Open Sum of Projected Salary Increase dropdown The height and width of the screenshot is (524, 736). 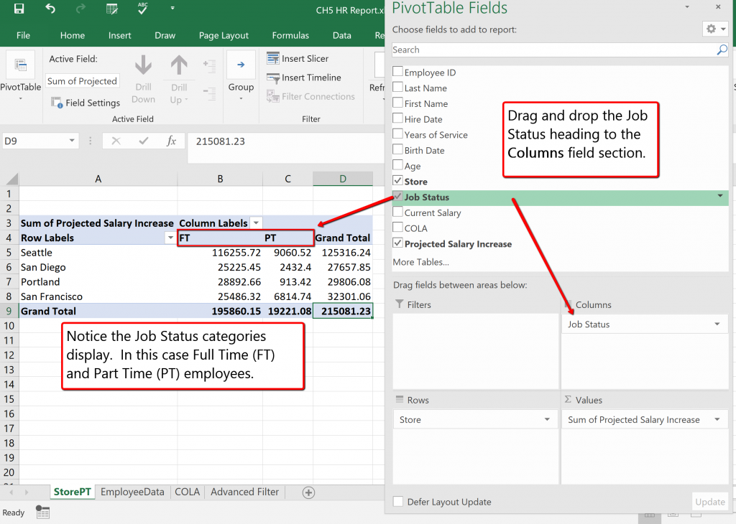pyautogui.click(x=717, y=420)
